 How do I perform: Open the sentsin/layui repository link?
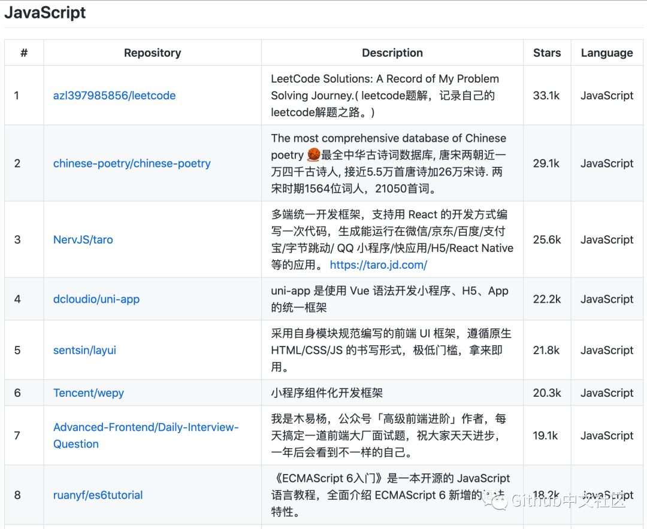coord(84,351)
